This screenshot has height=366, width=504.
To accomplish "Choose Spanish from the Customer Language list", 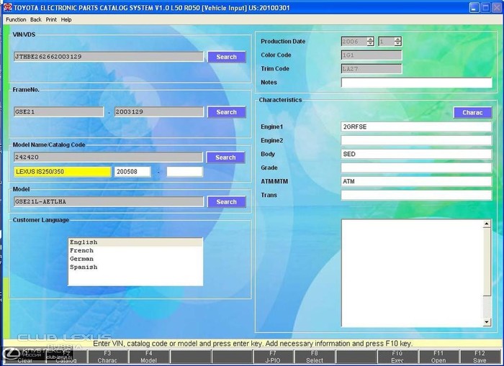I will 83,267.
